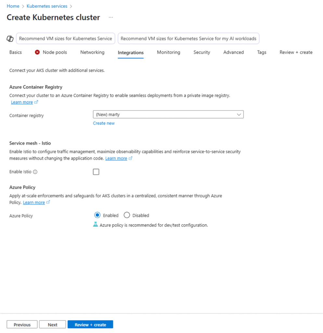The width and height of the screenshot is (323, 333).
Task: Click the breadcrumb chevron after Home
Action: (x=23, y=6)
